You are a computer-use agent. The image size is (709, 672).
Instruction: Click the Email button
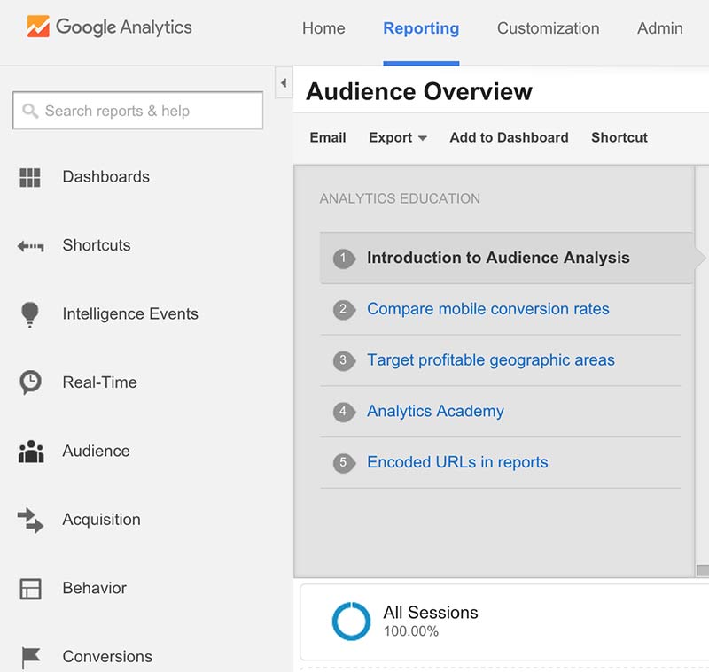(328, 138)
